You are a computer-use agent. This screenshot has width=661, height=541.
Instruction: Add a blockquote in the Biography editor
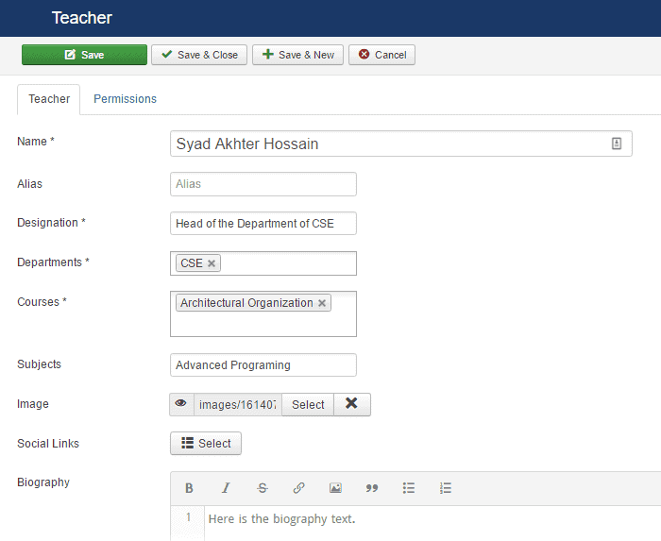pyautogui.click(x=372, y=488)
